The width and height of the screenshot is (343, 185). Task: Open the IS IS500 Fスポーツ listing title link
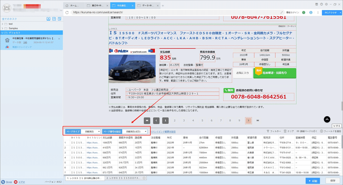(x=201, y=38)
